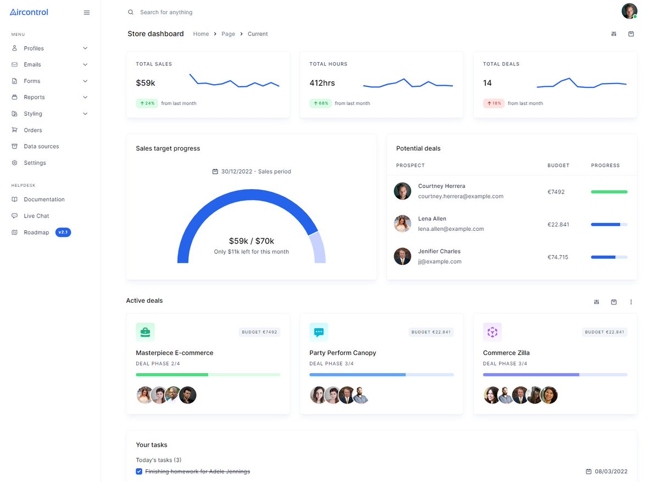Click the puzzle icon on Commerce Zilla card
Viewport: 659px width, 482px height.
point(492,332)
